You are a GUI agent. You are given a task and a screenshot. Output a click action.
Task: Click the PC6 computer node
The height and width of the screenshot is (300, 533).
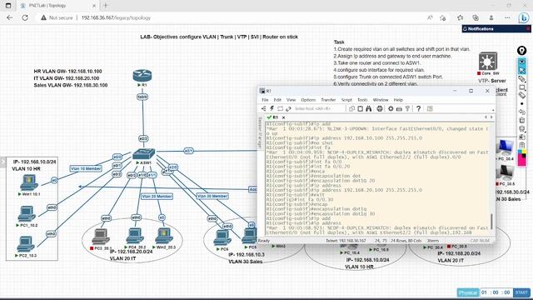tap(222, 238)
